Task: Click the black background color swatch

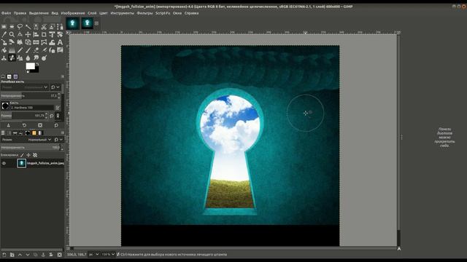Action: [36, 71]
